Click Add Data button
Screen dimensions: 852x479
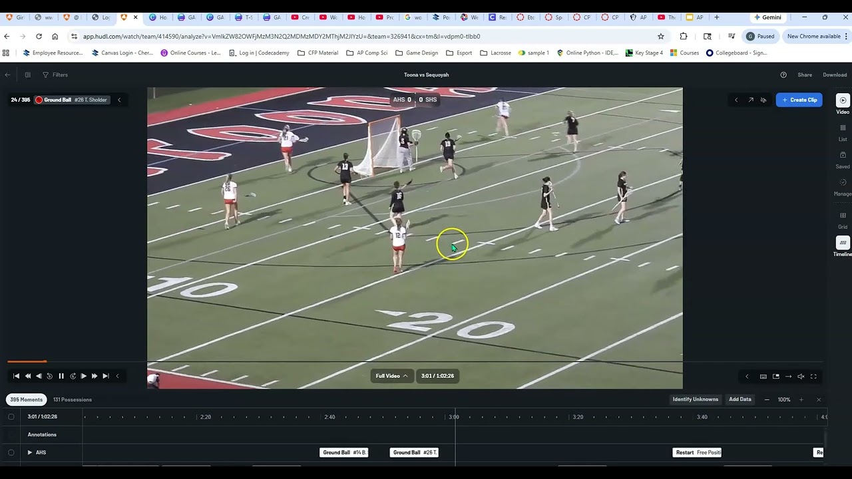tap(740, 399)
